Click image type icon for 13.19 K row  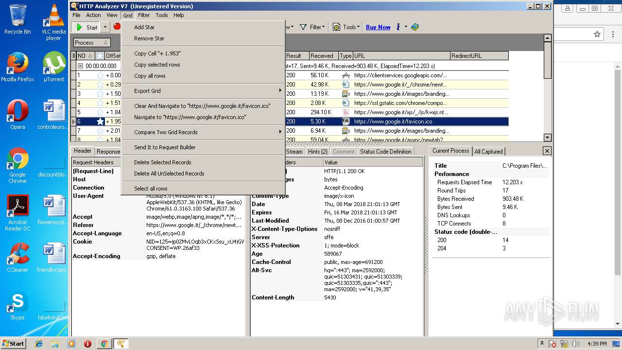tap(346, 94)
